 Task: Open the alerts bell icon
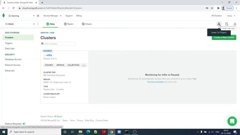coord(235,24)
